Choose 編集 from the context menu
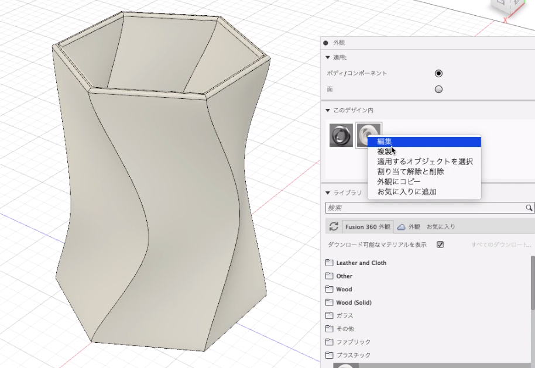This screenshot has height=368, width=535. [x=424, y=142]
